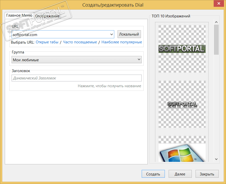Expand the URL dropdown arrow
Image resolution: width=226 pixels, height=184 pixels.
point(111,34)
